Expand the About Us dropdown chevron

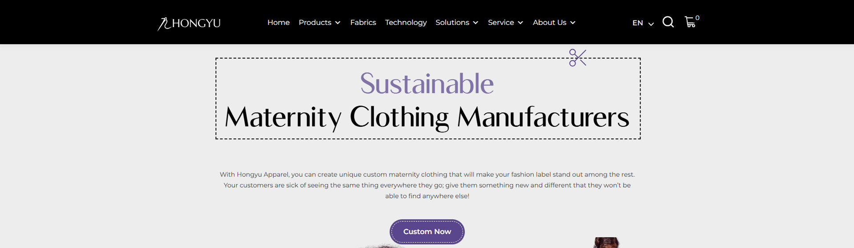point(573,23)
